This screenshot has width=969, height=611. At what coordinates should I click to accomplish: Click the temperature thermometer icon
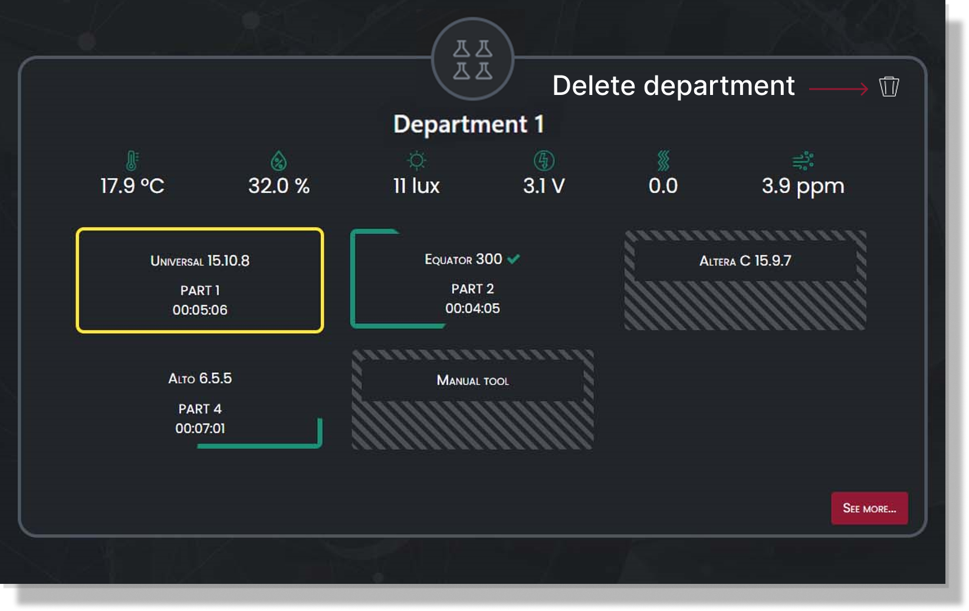tap(132, 160)
